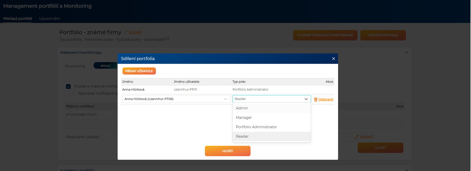Click the pencil icon in Sledované události row

pyautogui.click(x=356, y=137)
